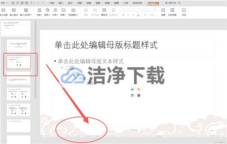Click the insert chart placeholder icon on slide
Screen dimensions: 227x144
pyautogui.click(x=139, y=89)
